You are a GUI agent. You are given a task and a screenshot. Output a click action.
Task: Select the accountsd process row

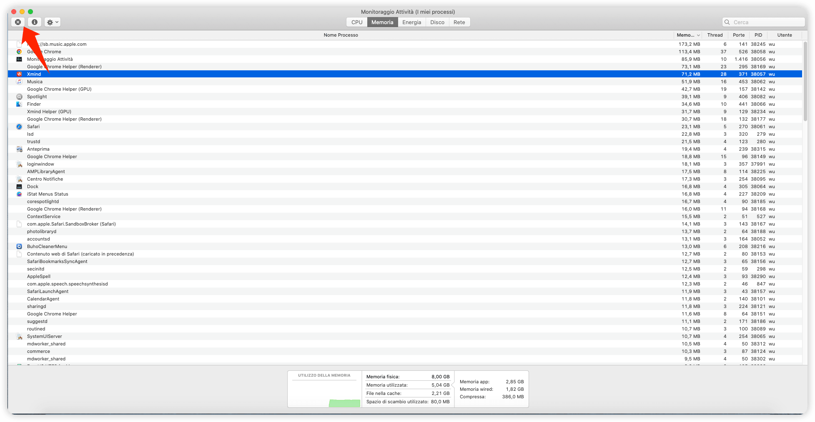coord(405,239)
